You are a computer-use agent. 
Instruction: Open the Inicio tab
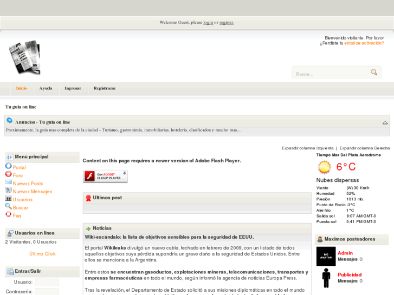point(21,88)
